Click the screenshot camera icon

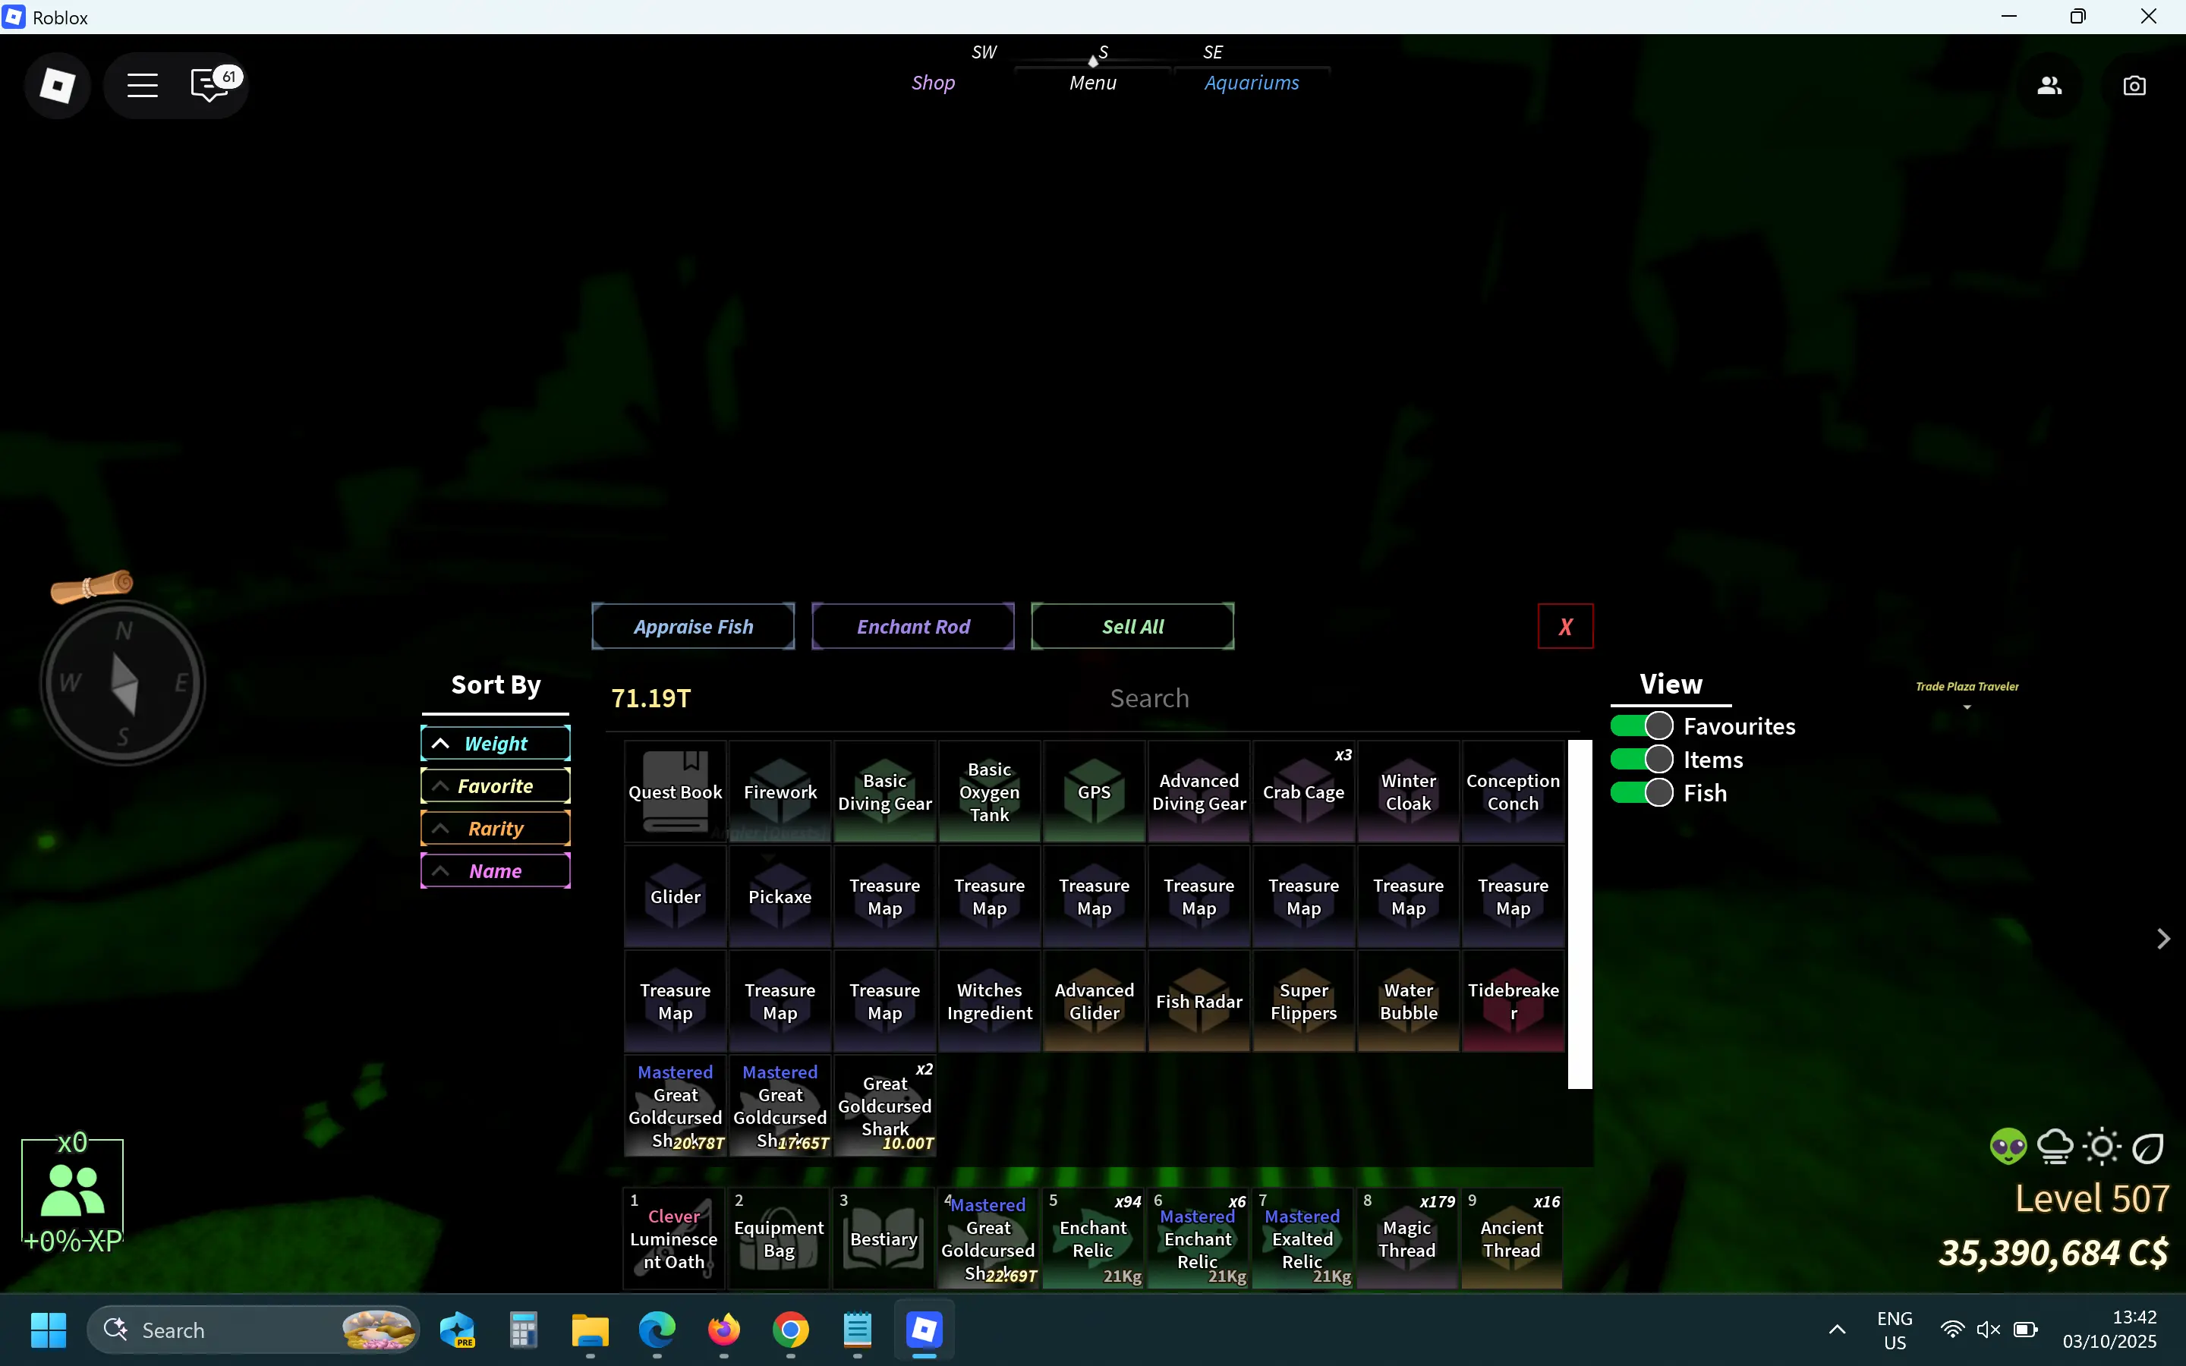coord(2134,86)
